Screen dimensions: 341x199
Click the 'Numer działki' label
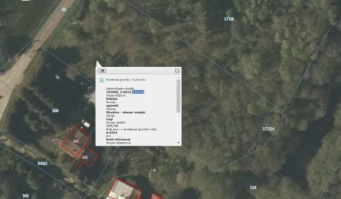[x=116, y=122]
